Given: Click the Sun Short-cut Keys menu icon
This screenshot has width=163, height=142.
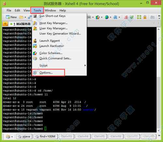Looking at the screenshot, I should click(35, 16).
